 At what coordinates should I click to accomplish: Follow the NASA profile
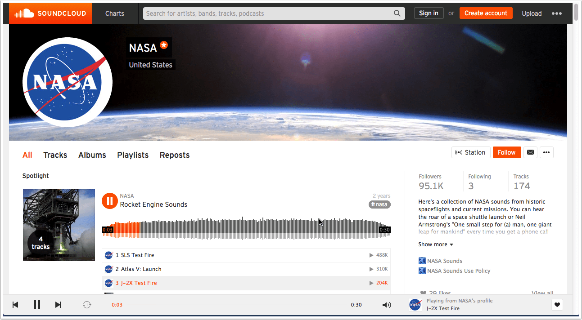[507, 152]
